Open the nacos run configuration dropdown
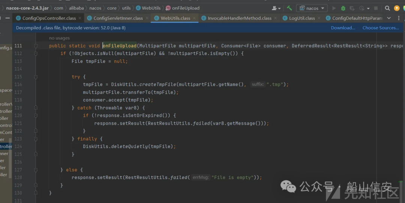 pos(312,8)
